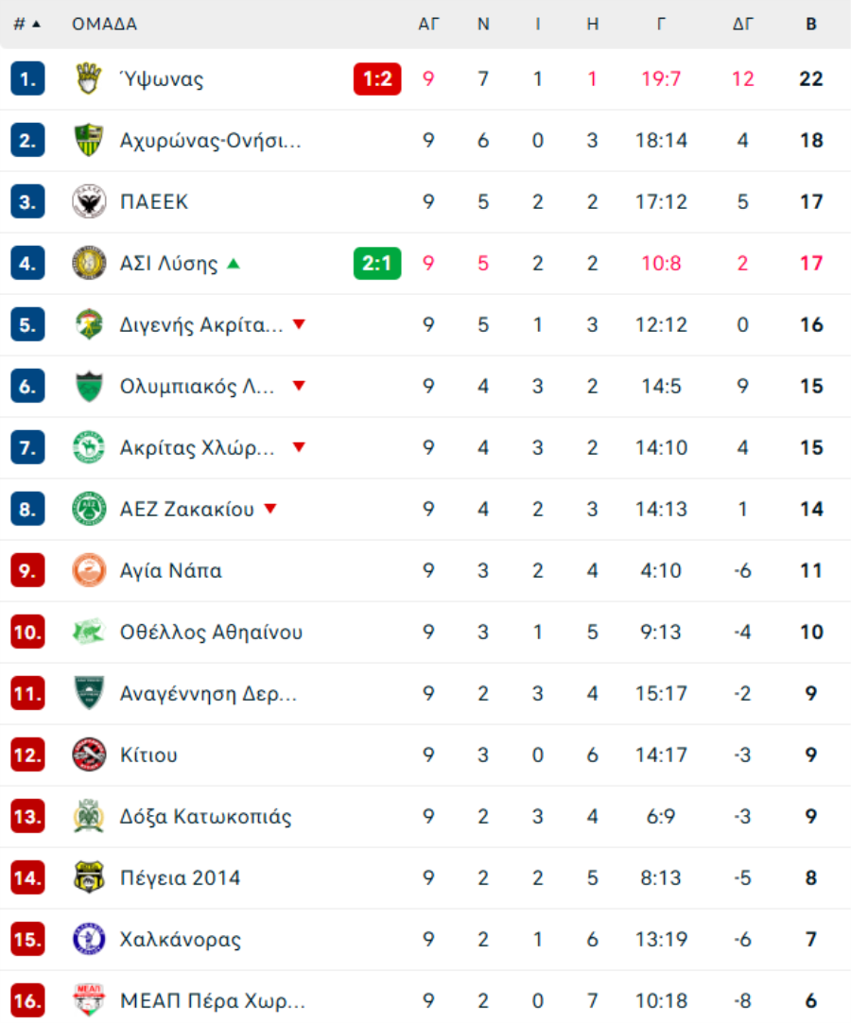Click the Οθέλλος Αθηαίνου green logo
The height and width of the screenshot is (1023, 851).
[x=89, y=632]
